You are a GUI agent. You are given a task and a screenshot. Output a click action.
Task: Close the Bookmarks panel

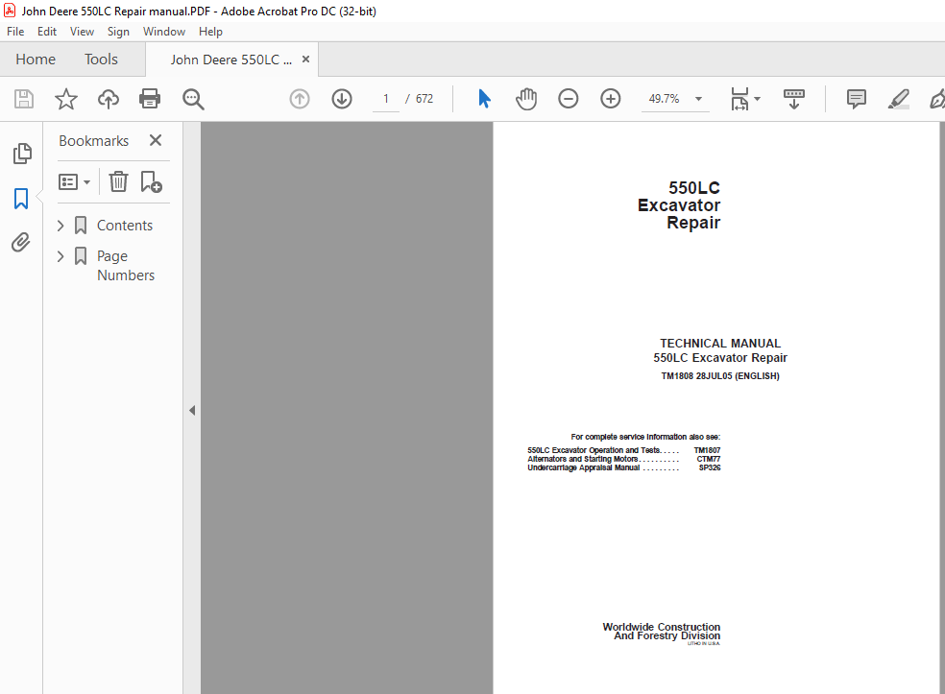click(156, 140)
